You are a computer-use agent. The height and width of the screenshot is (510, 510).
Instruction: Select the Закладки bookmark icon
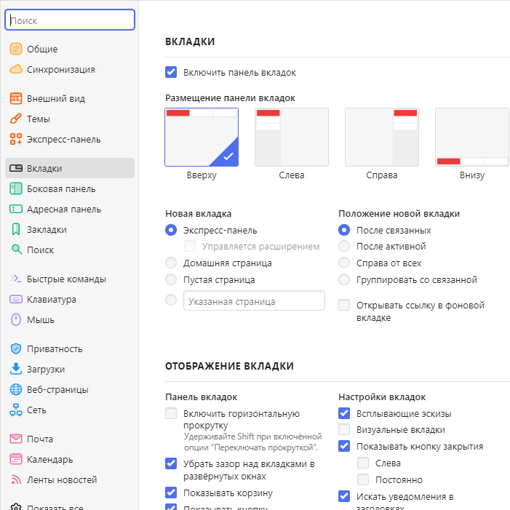[15, 230]
